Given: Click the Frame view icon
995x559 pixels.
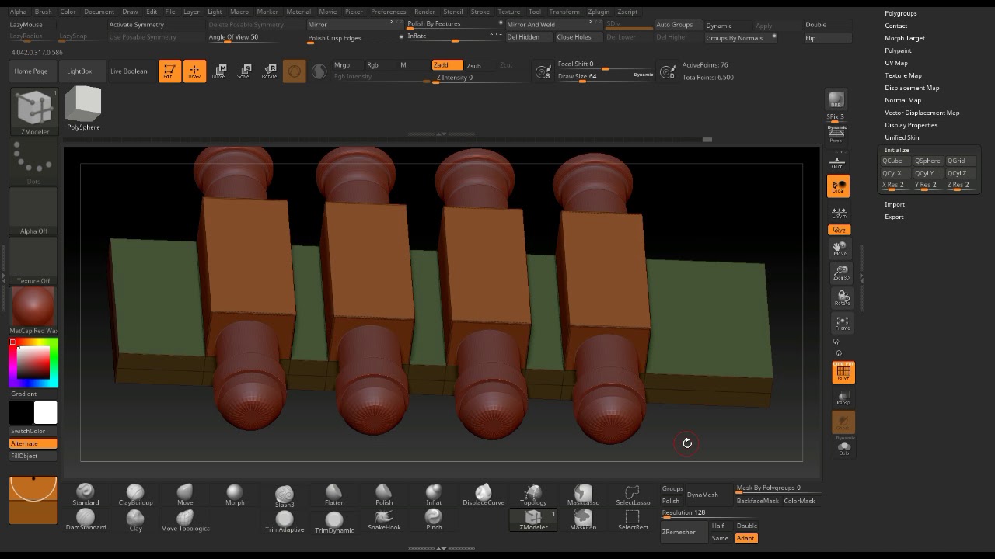Looking at the screenshot, I should click(x=842, y=322).
